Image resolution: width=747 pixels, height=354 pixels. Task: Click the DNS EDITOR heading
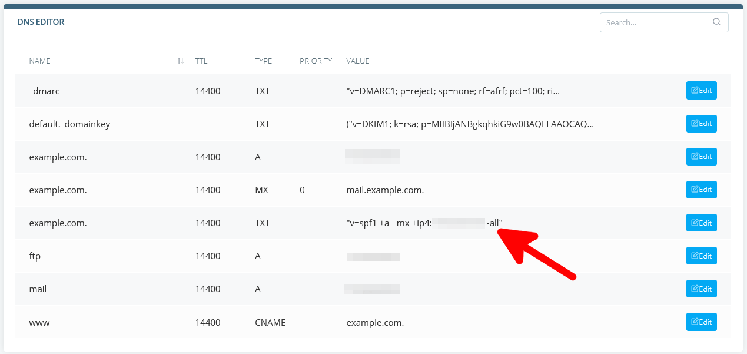(x=41, y=22)
